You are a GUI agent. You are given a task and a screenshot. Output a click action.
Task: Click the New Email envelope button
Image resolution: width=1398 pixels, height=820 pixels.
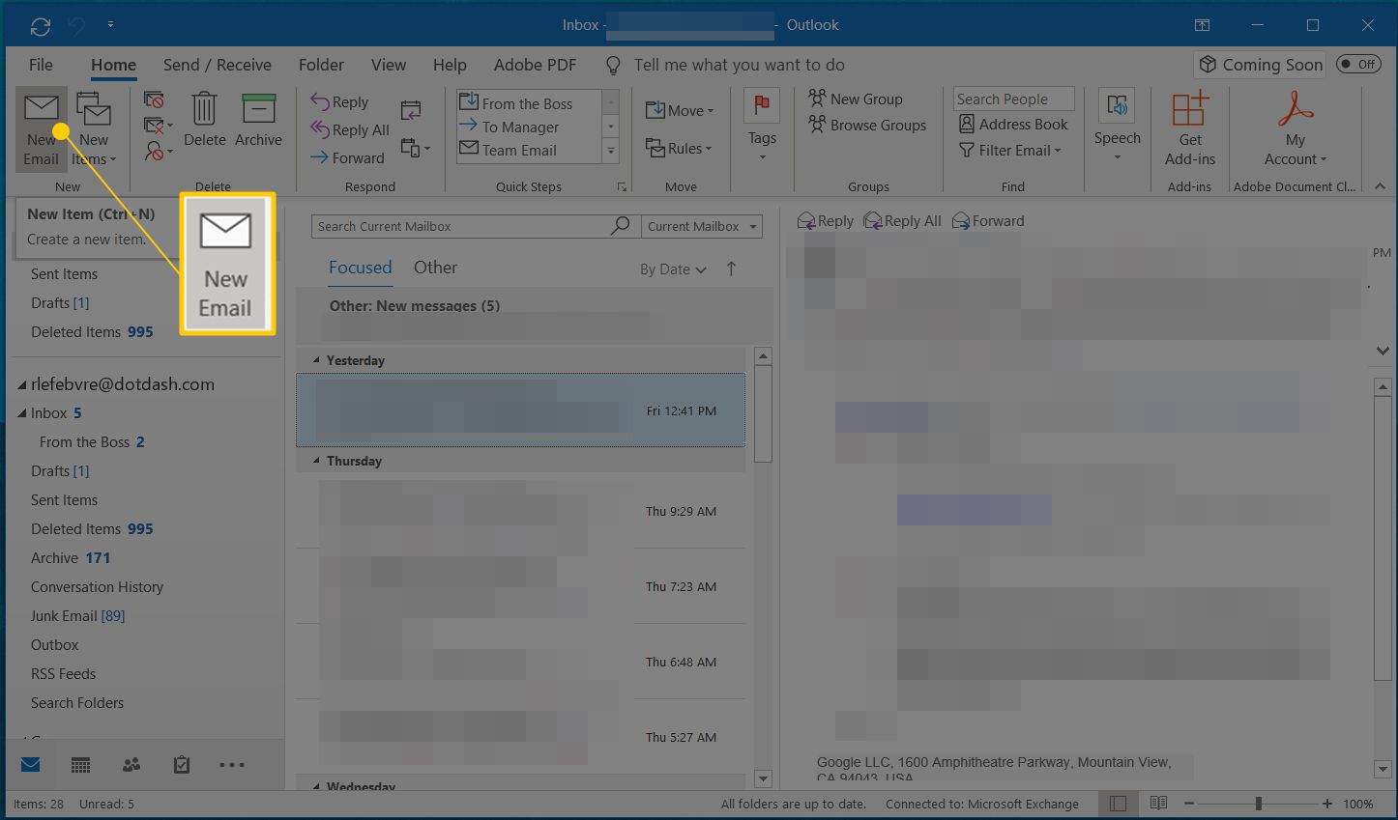pyautogui.click(x=41, y=129)
